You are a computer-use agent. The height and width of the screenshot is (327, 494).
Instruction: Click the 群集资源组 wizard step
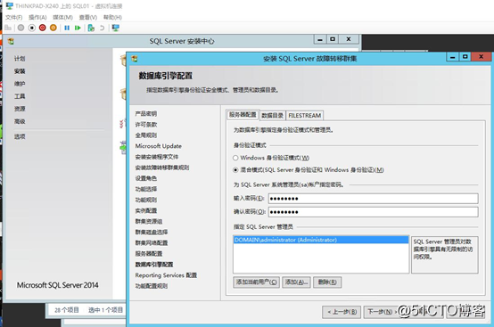coord(149,221)
